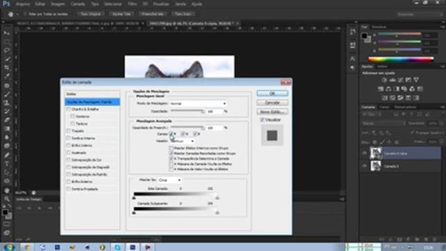Open the Layers panel blend mode dropdown
446x251 pixels.
click(384, 123)
